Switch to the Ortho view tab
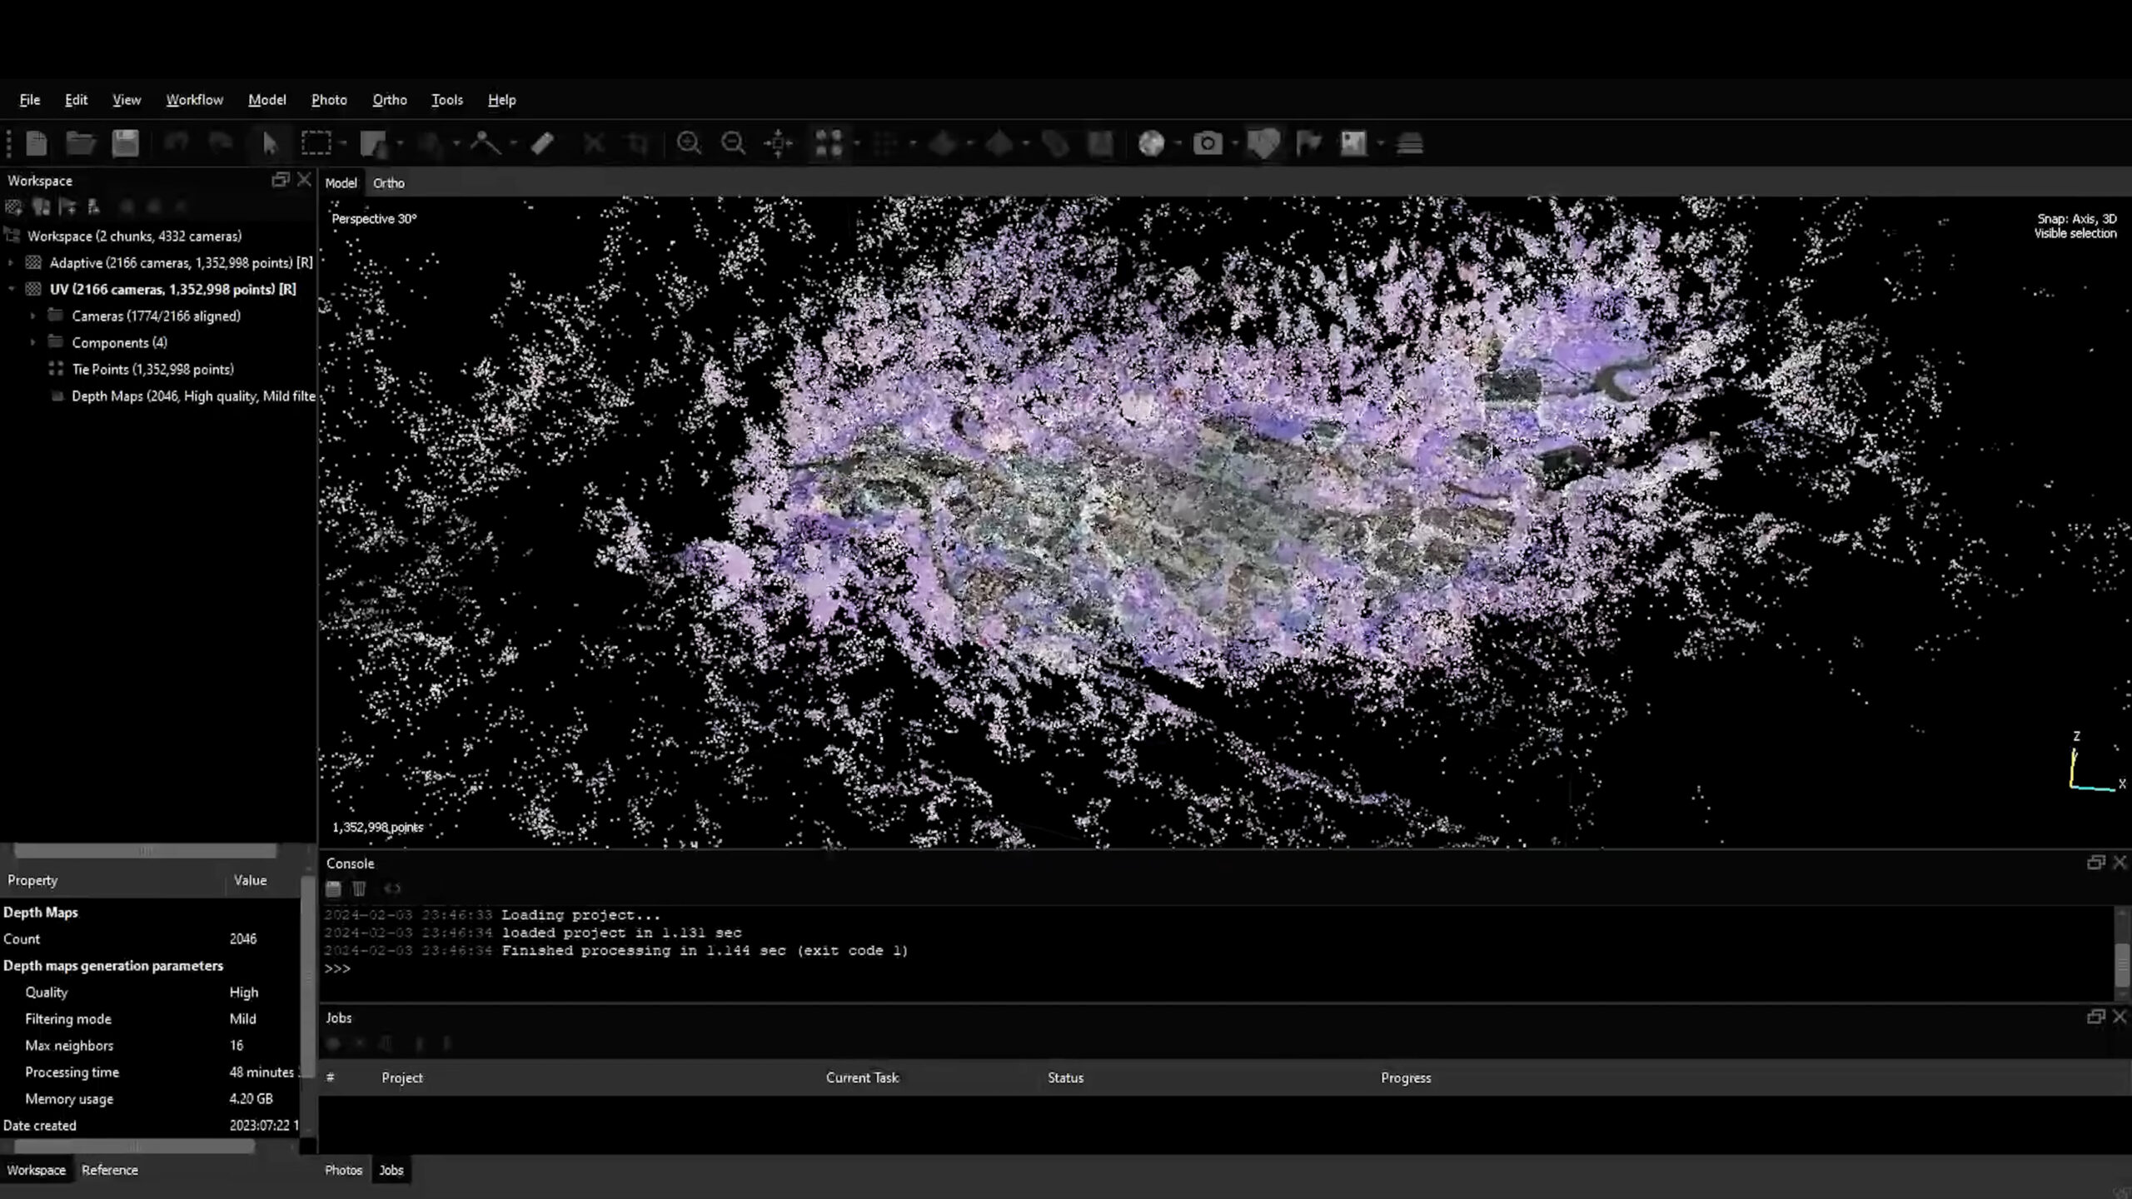The image size is (2132, 1199). point(388,183)
